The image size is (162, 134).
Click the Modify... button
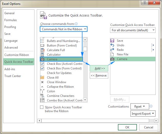(x=120, y=99)
